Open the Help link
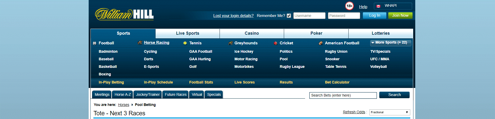 coord(363,7)
